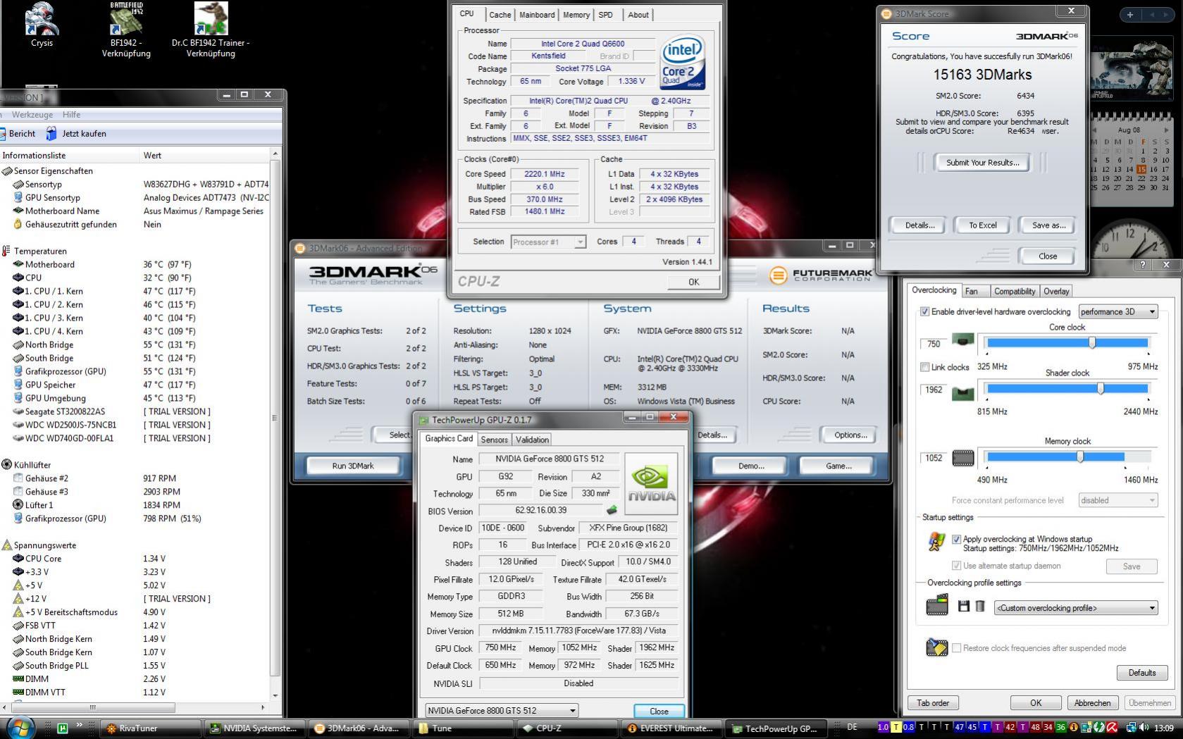Click the BIOS save chip icon in GPU-Z
The height and width of the screenshot is (739, 1183).
(612, 510)
